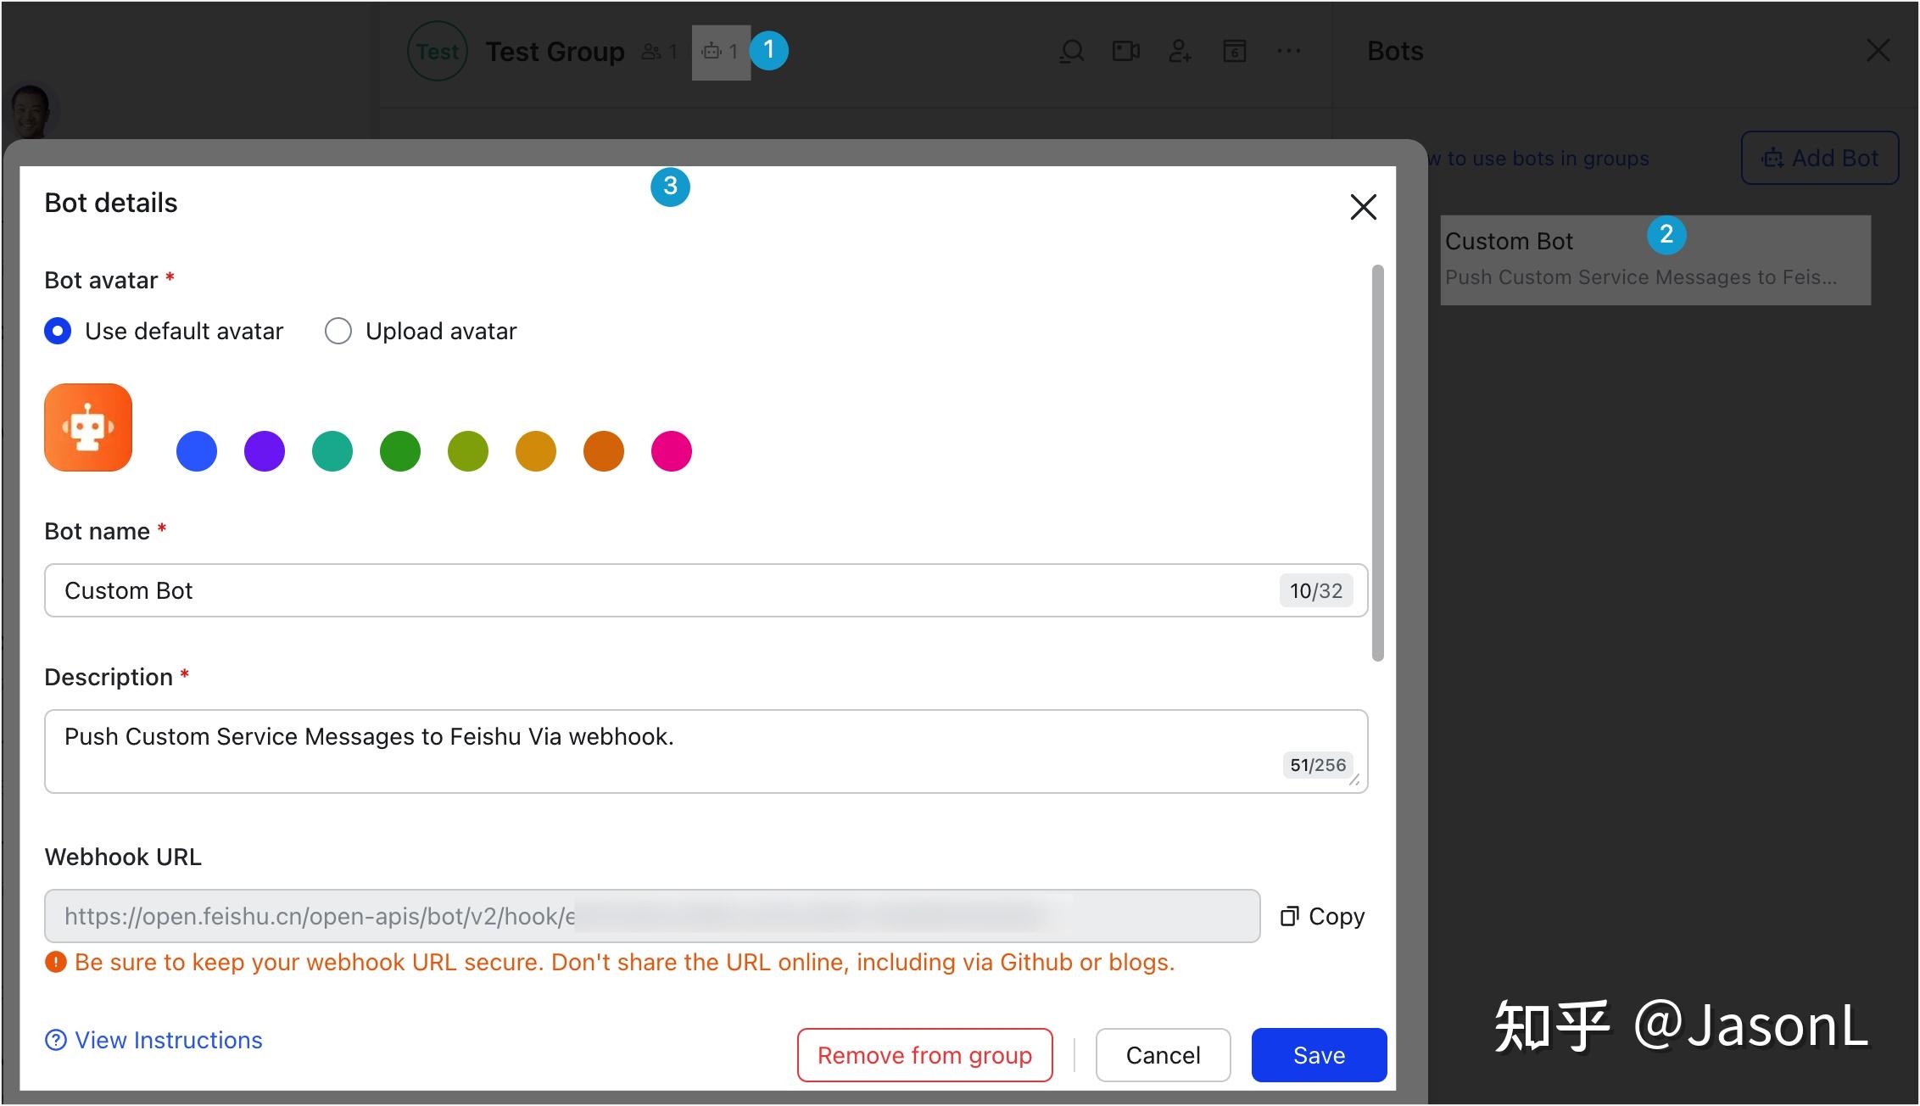This screenshot has width=1920, height=1106.
Task: Open search in the Test Group chat
Action: [1072, 52]
